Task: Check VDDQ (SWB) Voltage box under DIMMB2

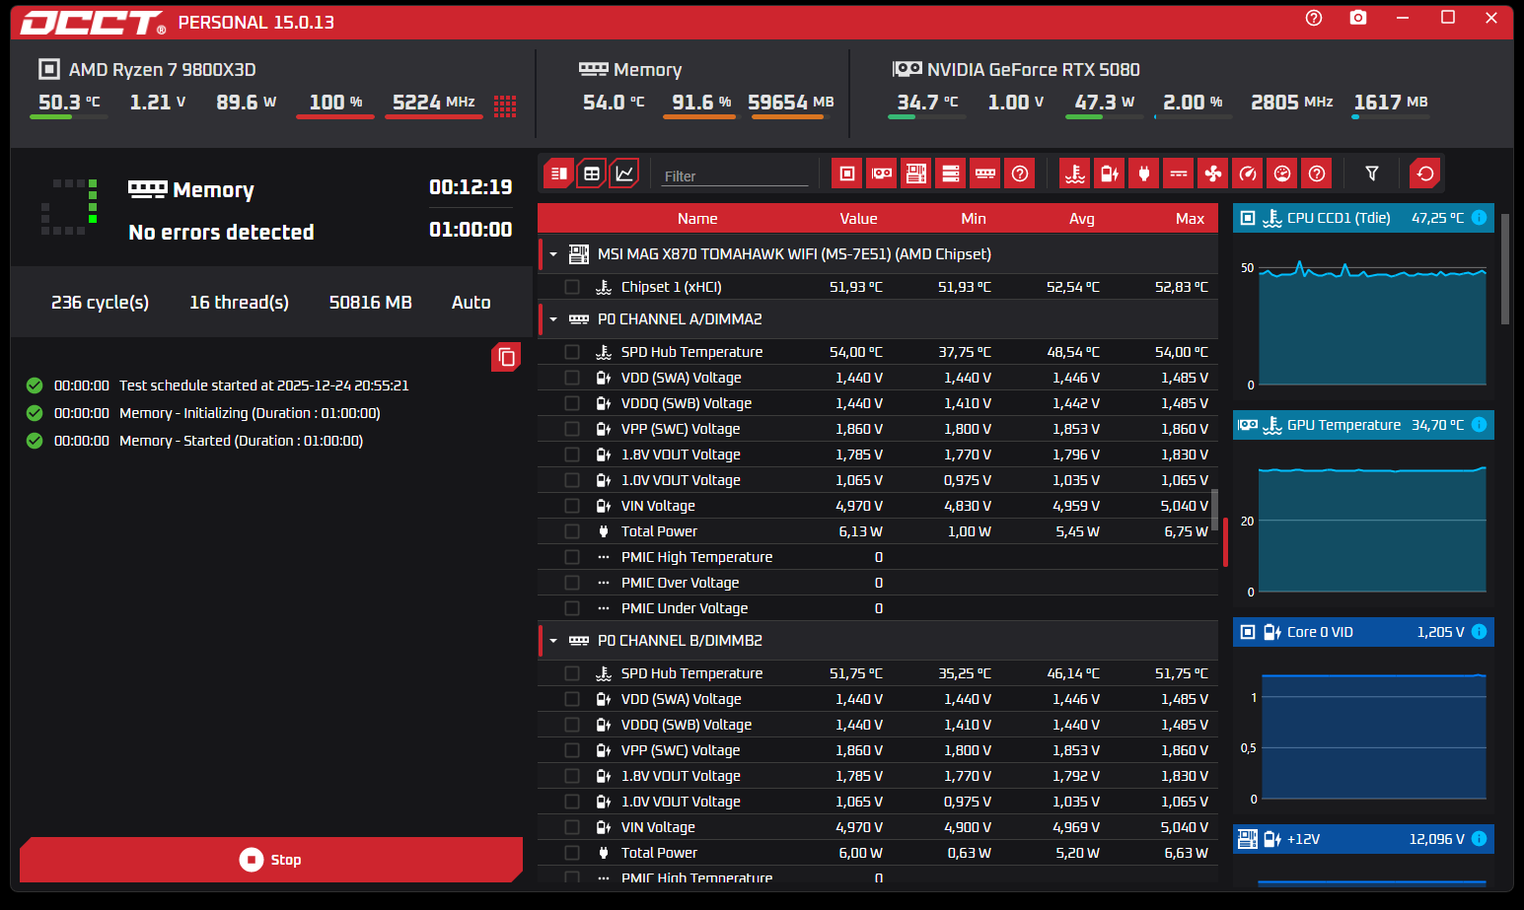Action: [572, 725]
